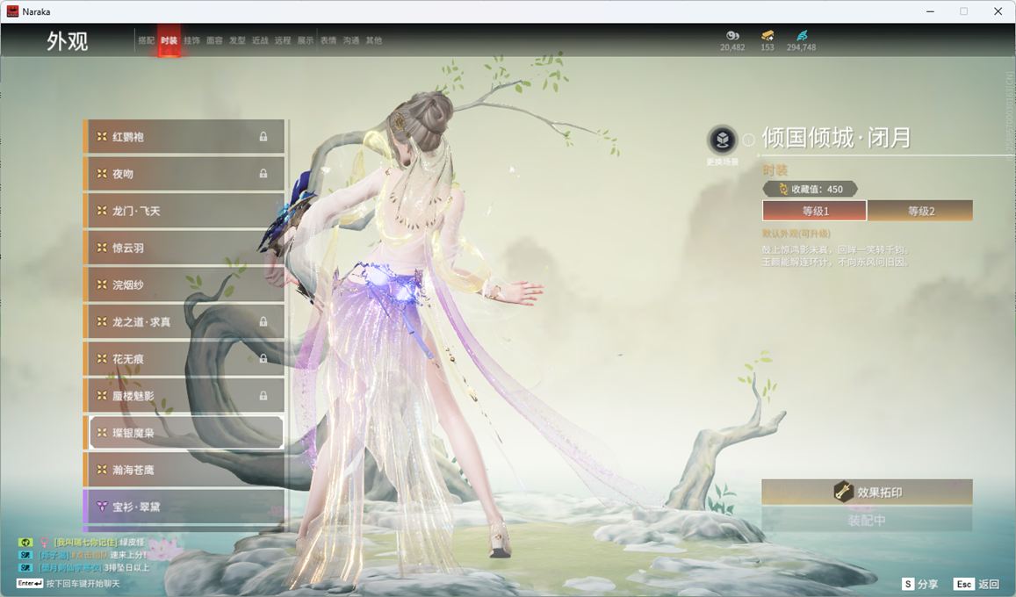Click the pink female symbol in chat
The image size is (1016, 597).
[x=44, y=542]
